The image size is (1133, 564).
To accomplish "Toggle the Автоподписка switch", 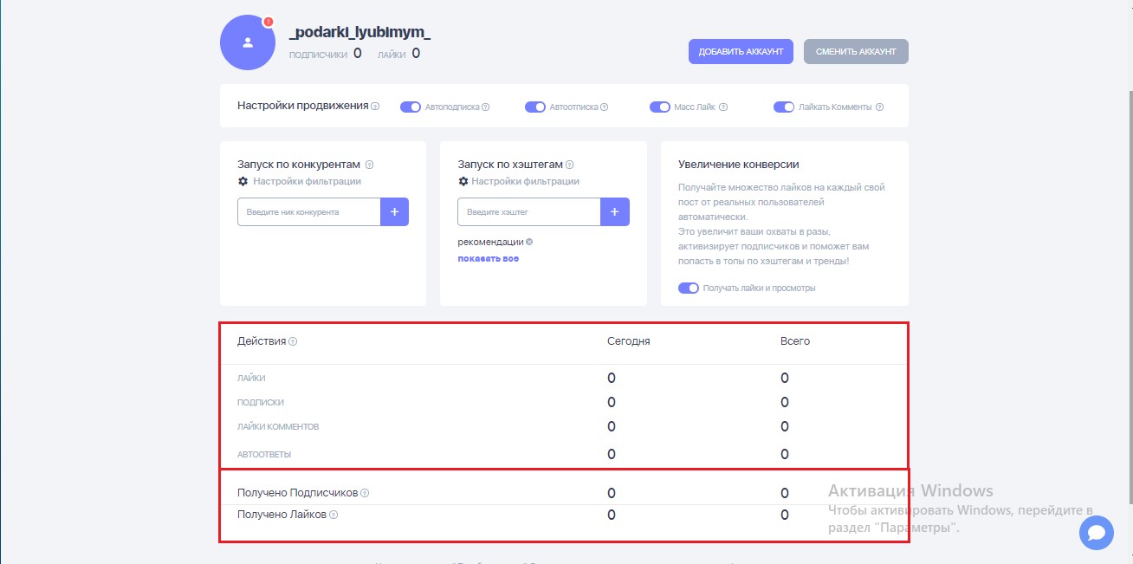I will 410,107.
